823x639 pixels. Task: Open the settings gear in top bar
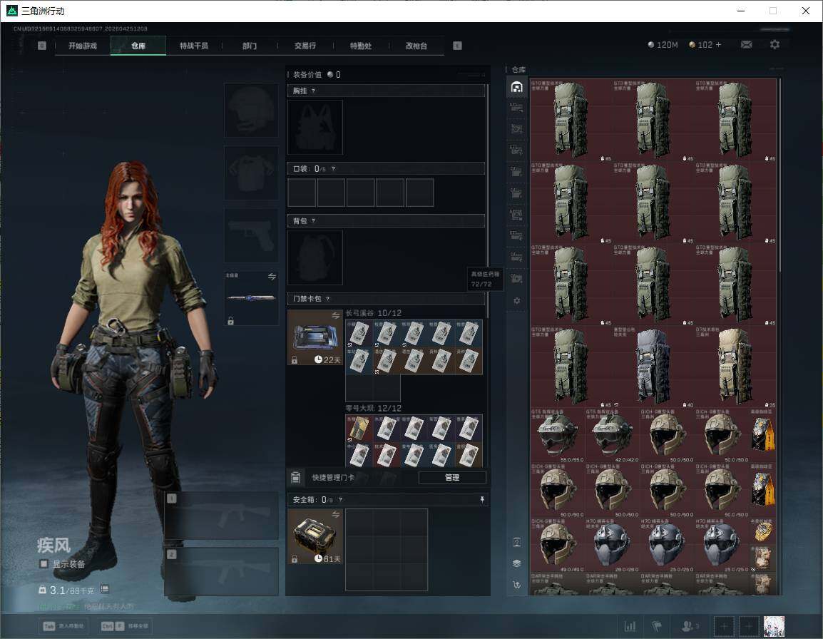[x=775, y=45]
